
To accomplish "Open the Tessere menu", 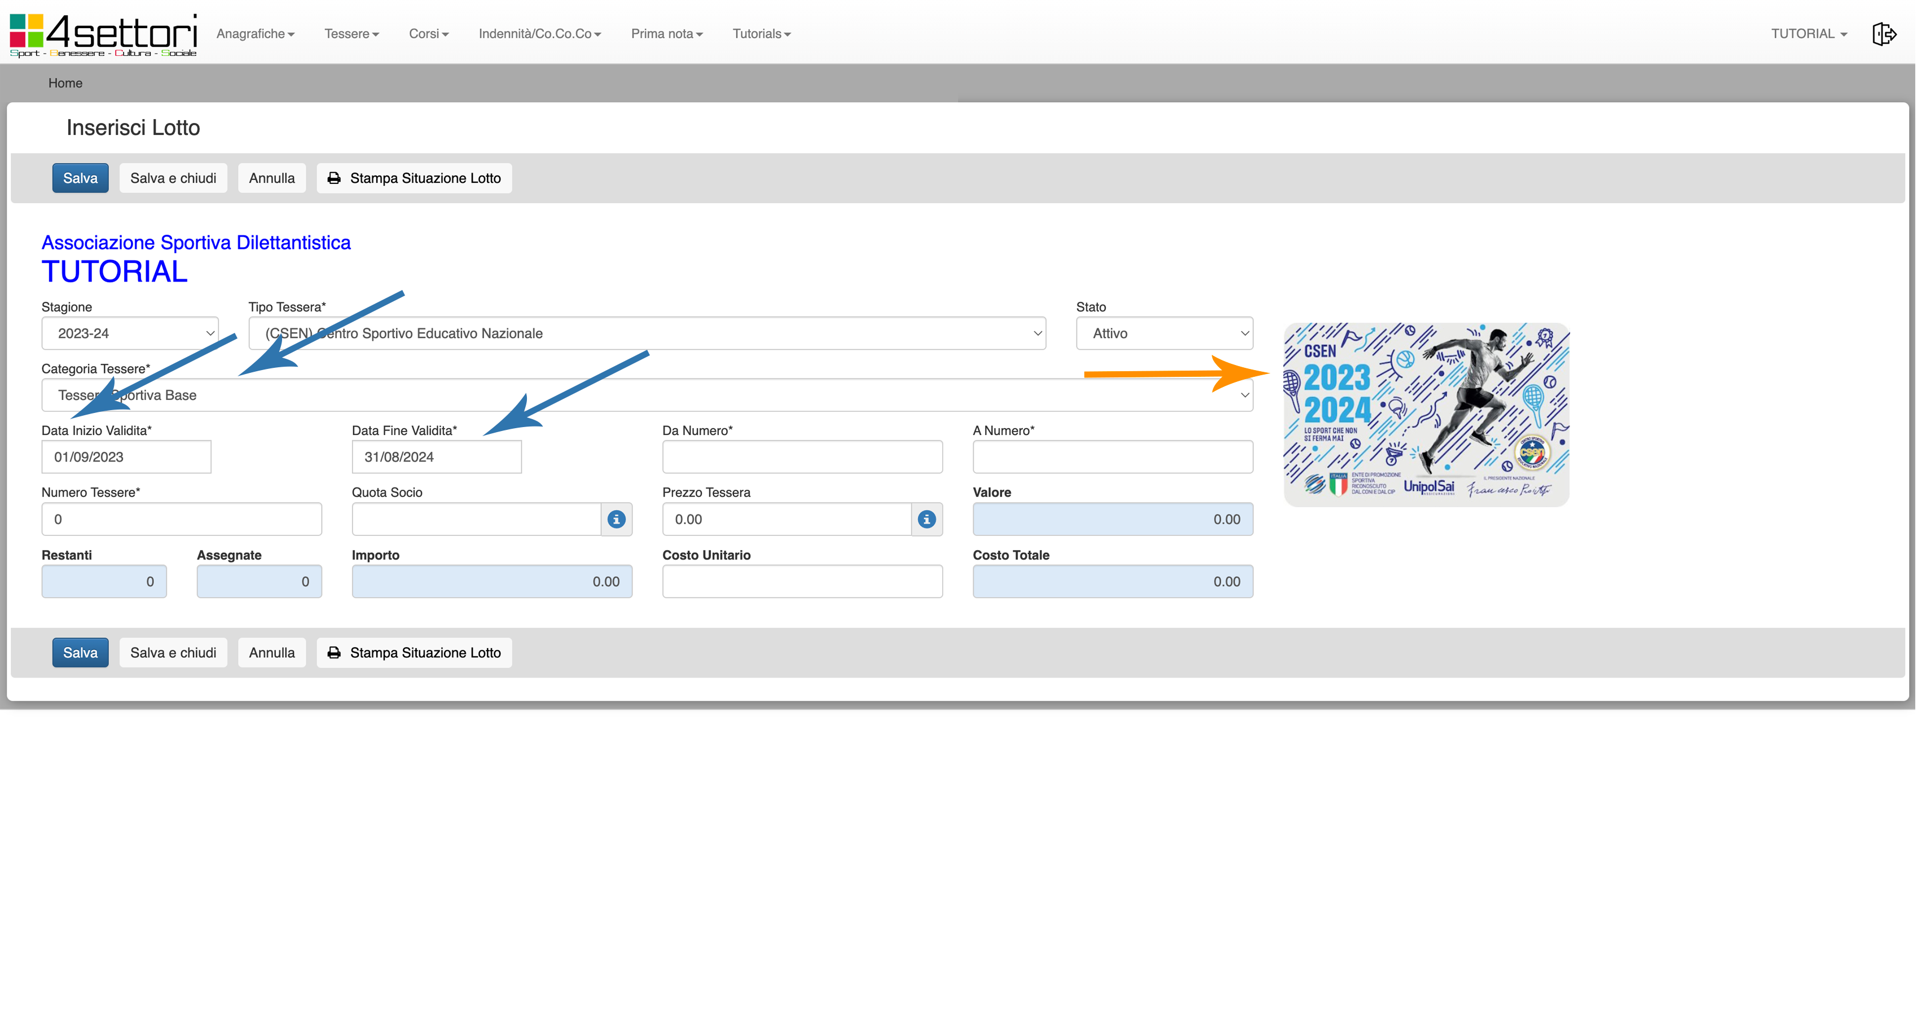I will click(351, 33).
